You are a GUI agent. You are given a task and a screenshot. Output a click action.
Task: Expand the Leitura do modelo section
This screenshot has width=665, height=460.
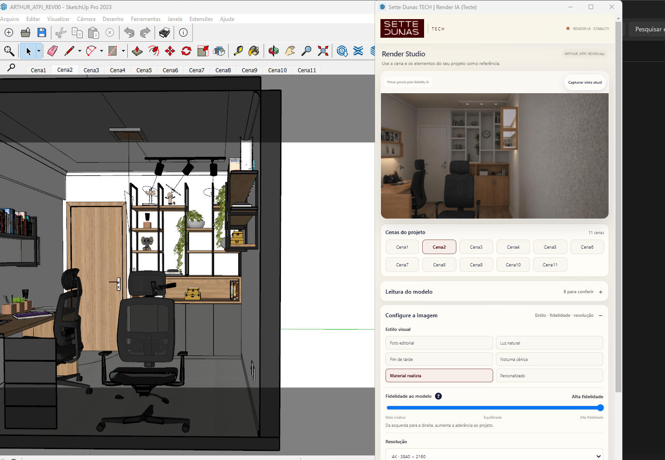click(600, 292)
